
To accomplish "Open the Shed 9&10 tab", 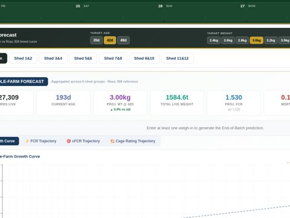I will (144, 58).
